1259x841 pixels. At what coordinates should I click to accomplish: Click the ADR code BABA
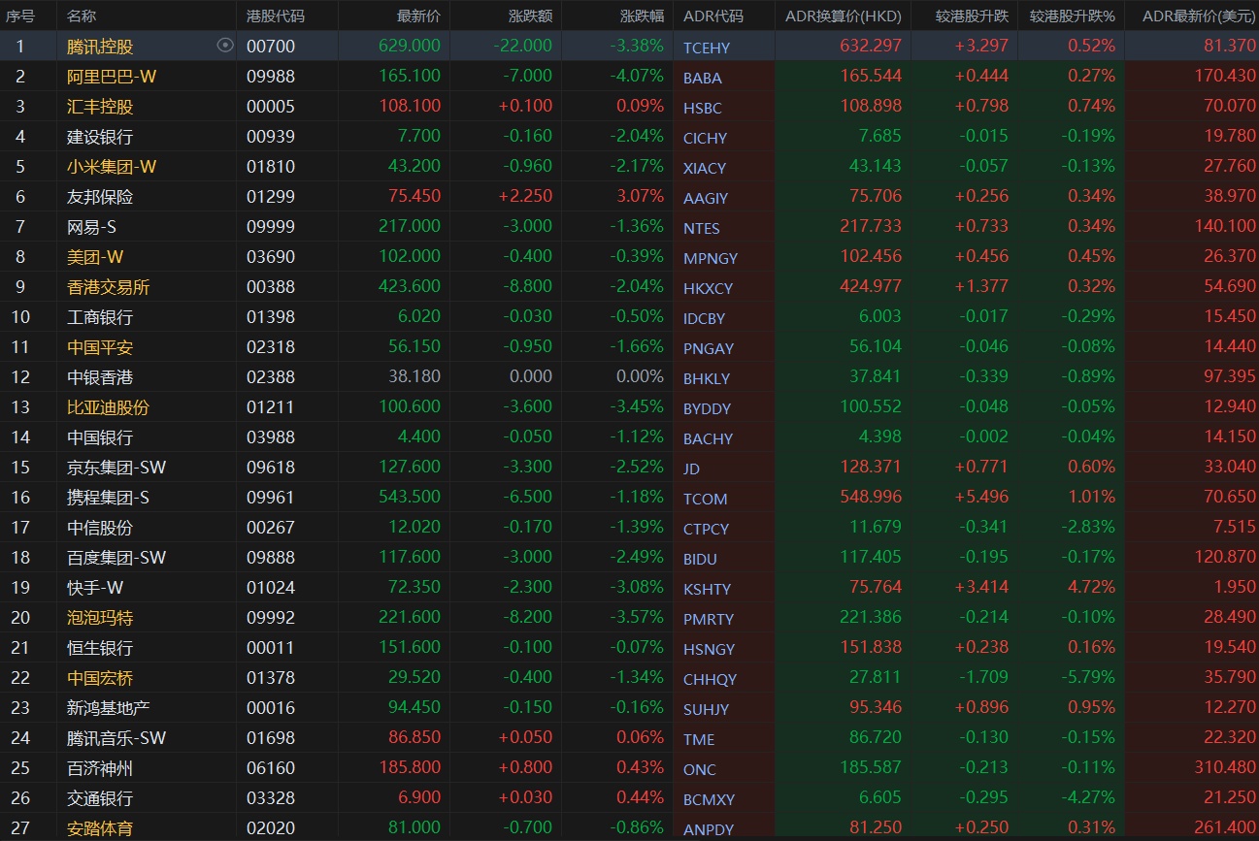pos(703,78)
